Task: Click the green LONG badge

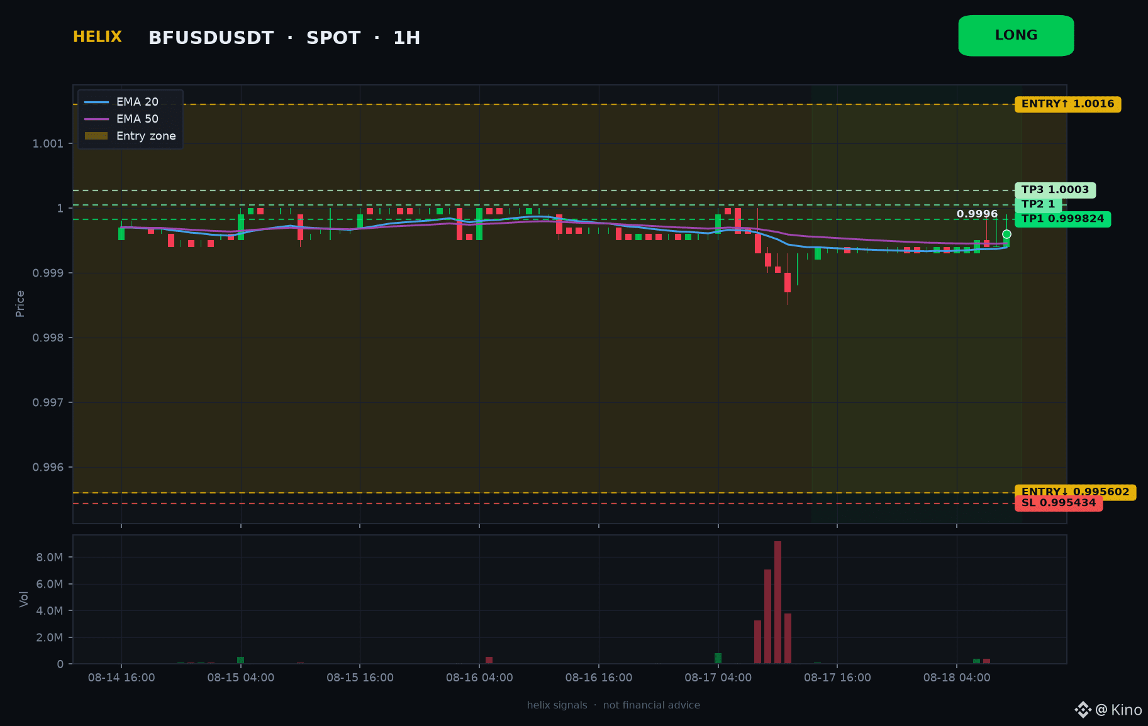Action: (x=1016, y=36)
